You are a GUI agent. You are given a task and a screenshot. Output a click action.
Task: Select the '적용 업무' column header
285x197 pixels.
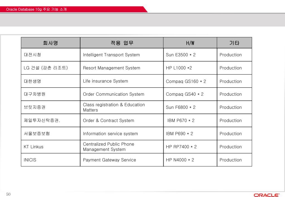[x=122, y=43]
